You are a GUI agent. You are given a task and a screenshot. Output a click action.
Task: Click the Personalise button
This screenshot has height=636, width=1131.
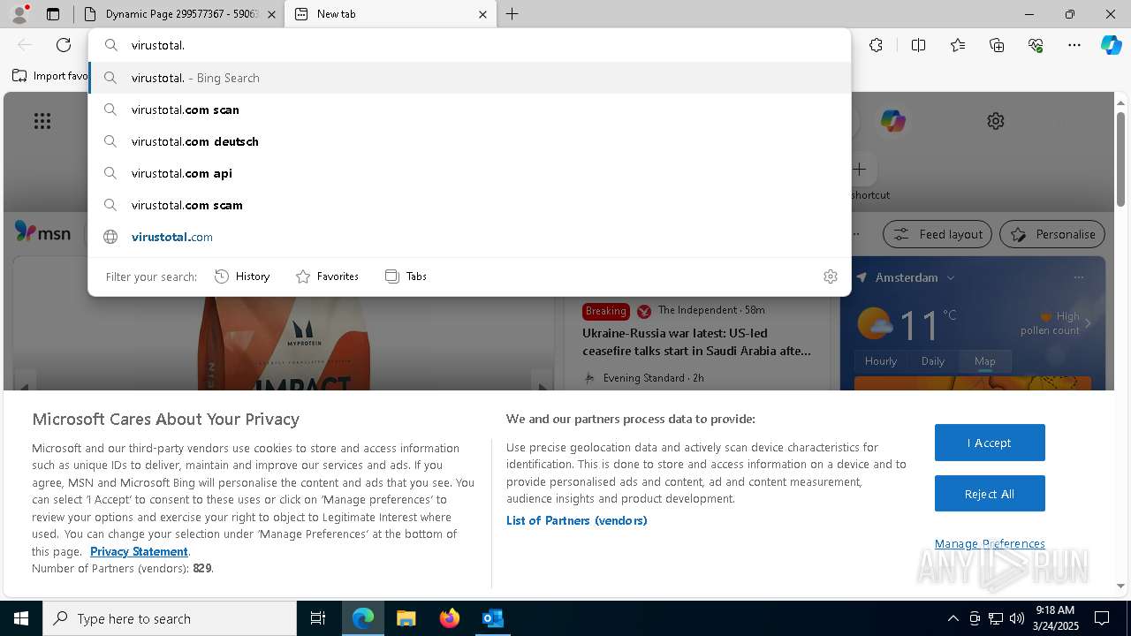coord(1052,234)
